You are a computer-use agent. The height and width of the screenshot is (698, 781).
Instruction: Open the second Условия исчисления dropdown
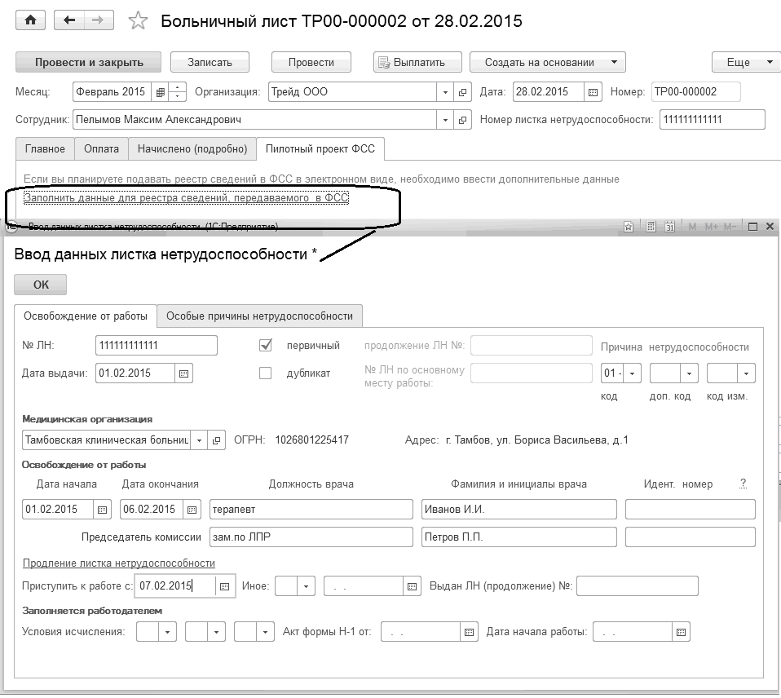point(216,632)
